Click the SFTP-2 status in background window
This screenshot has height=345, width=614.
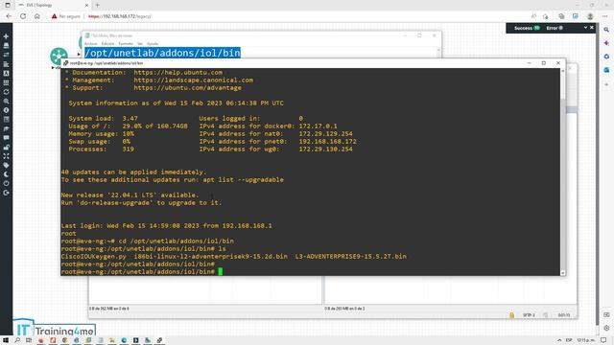[x=529, y=315]
